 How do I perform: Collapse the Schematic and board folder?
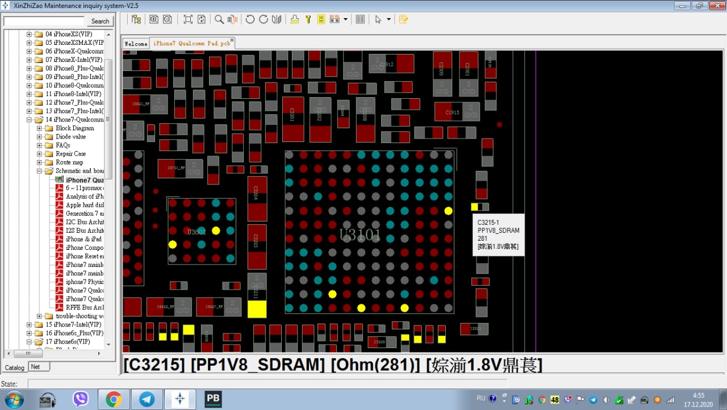click(39, 171)
